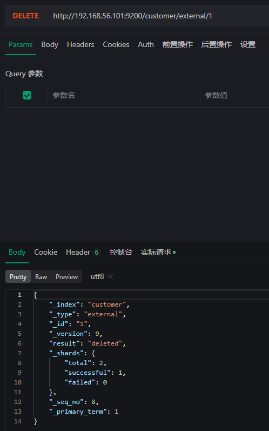Viewport: 269px width, 431px height.
Task: Toggle the green query parameter checkbox
Action: tap(27, 95)
